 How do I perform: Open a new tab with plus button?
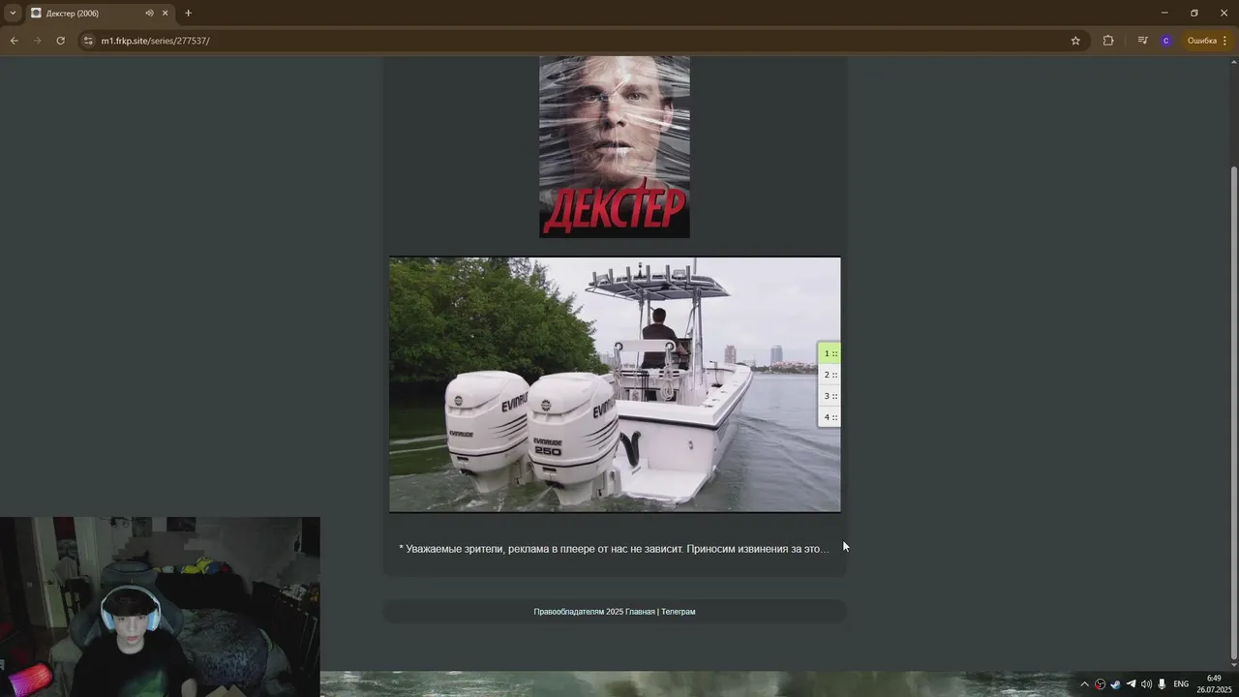pos(188,14)
